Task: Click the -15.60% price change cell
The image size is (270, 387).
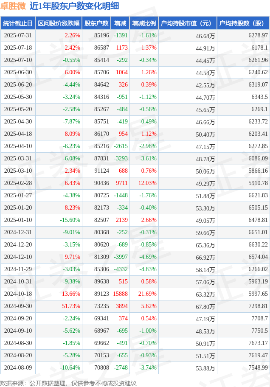Action: point(70,220)
